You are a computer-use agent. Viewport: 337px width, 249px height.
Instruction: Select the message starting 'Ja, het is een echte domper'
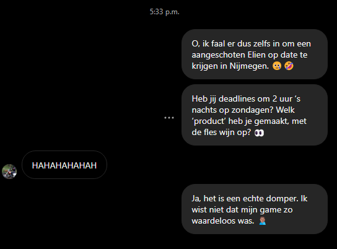click(x=255, y=209)
